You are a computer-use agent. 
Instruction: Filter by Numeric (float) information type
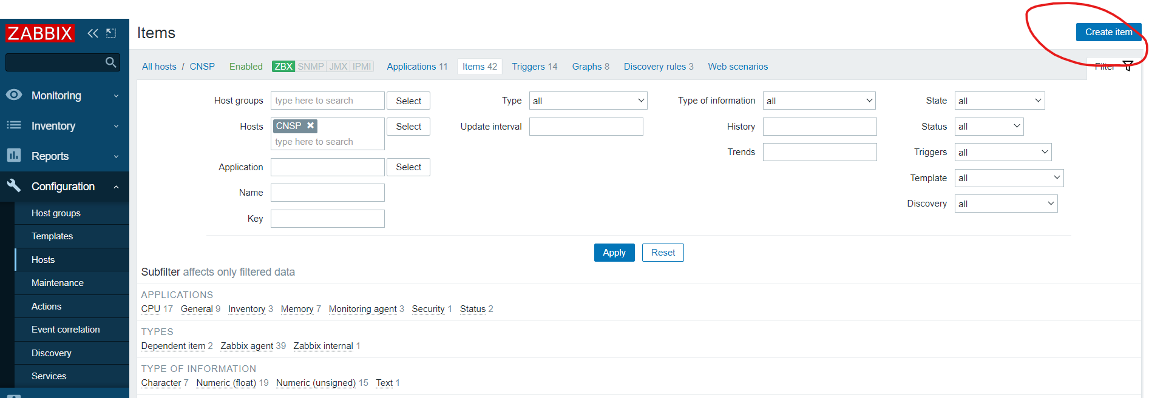226,383
